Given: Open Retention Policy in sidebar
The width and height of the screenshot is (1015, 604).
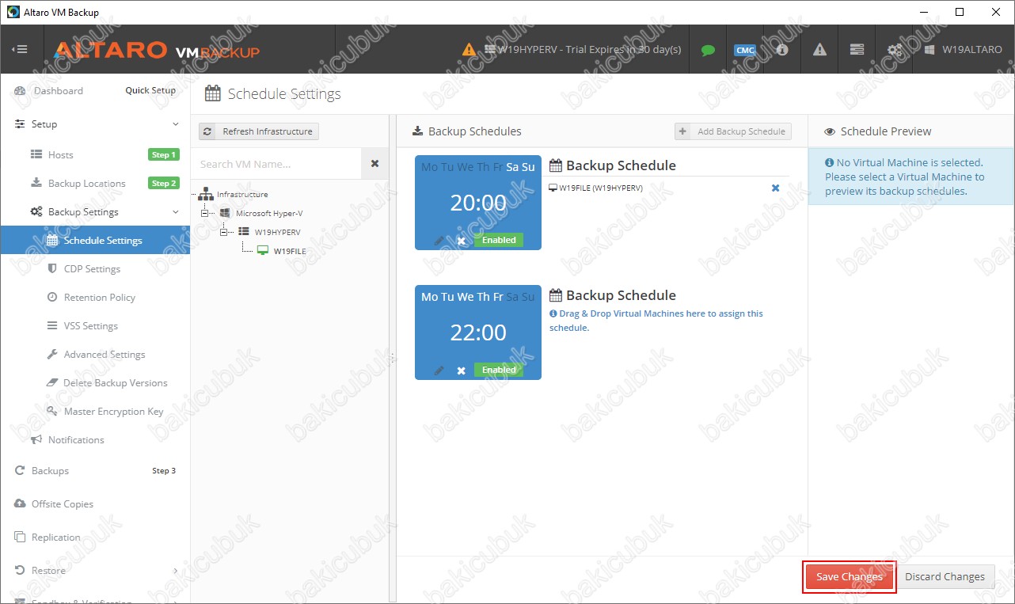Looking at the screenshot, I should [99, 298].
